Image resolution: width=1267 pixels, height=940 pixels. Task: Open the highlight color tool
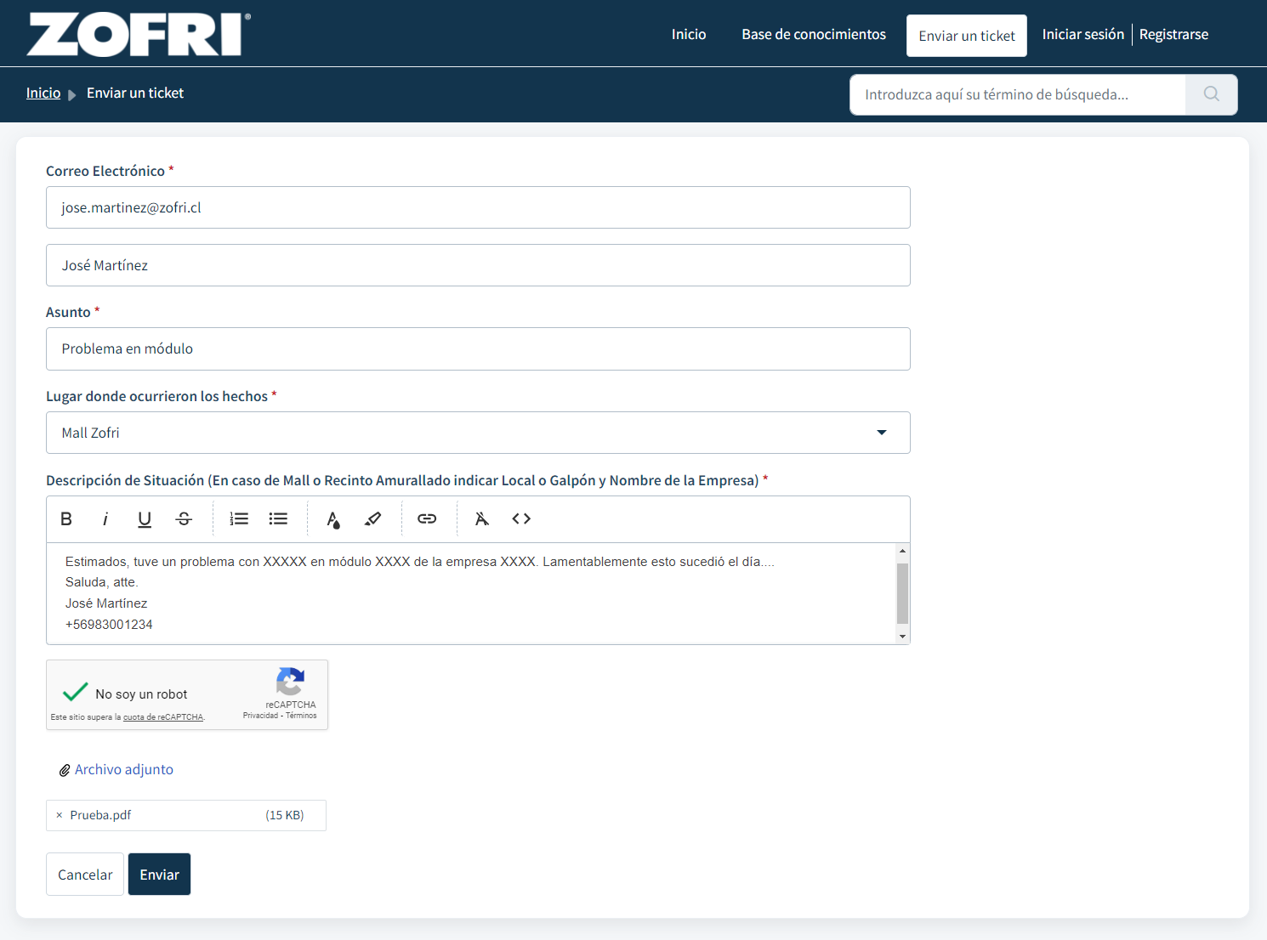372,518
